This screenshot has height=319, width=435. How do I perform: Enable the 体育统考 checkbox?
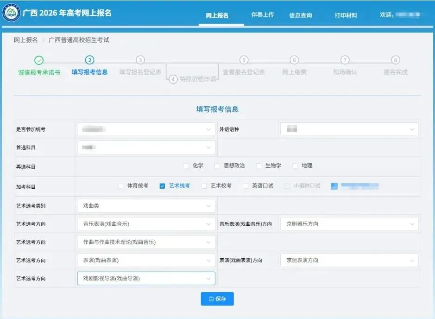point(121,186)
